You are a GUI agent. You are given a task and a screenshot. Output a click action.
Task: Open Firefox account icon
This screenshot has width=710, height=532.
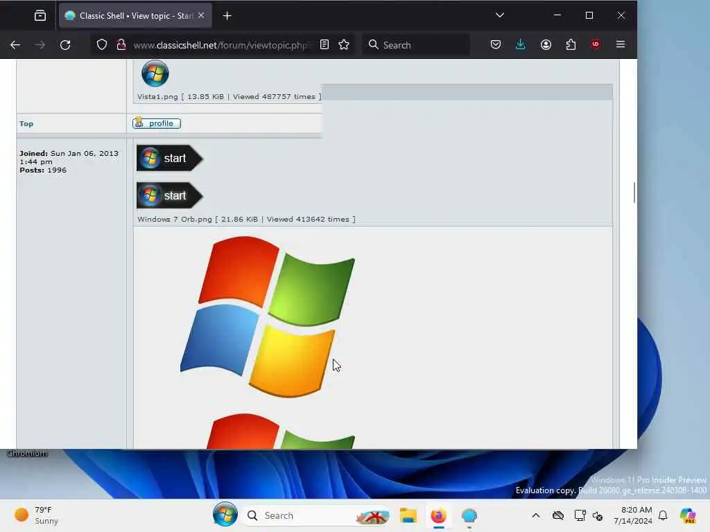pyautogui.click(x=546, y=44)
